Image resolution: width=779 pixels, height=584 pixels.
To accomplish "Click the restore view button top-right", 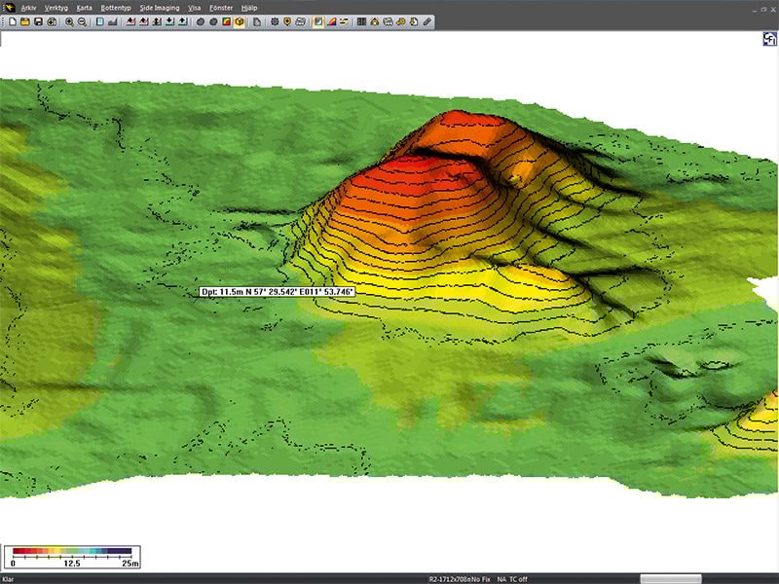I will tap(769, 39).
